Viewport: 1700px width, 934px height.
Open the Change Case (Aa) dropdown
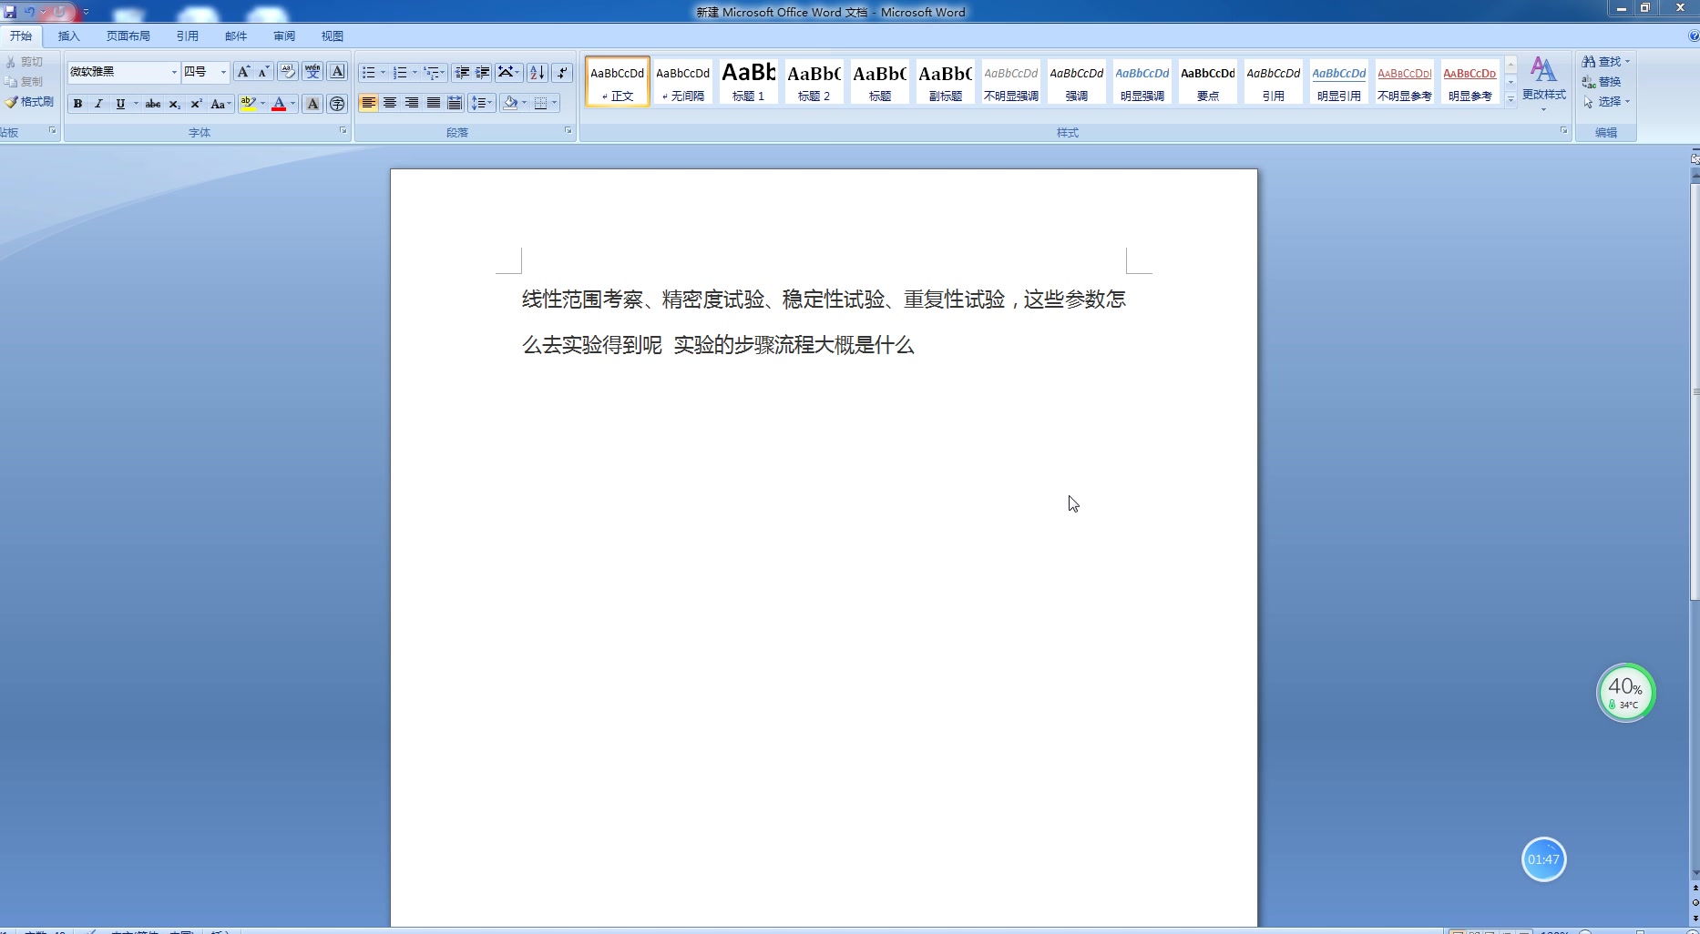(x=220, y=104)
